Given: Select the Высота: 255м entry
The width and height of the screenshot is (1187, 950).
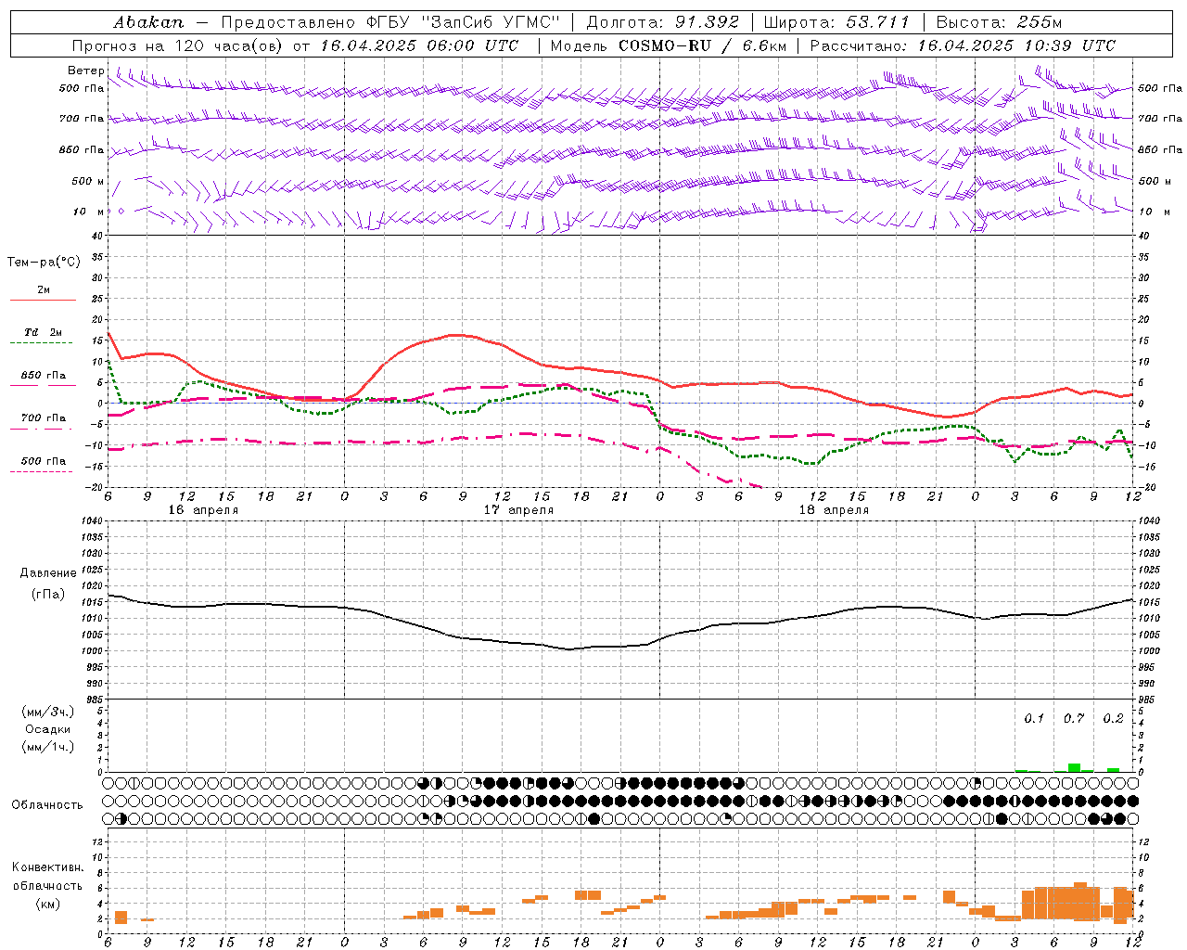Looking at the screenshot, I should pyautogui.click(x=999, y=22).
